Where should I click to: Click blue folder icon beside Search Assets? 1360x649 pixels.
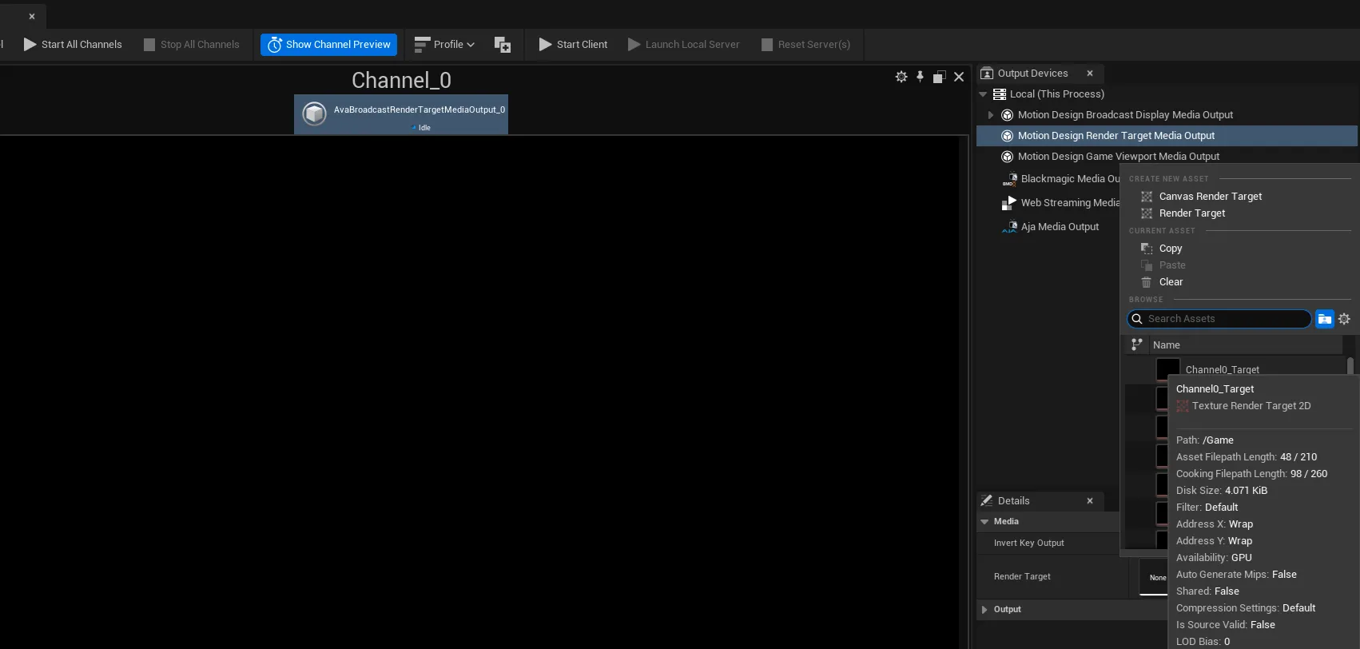click(x=1325, y=319)
